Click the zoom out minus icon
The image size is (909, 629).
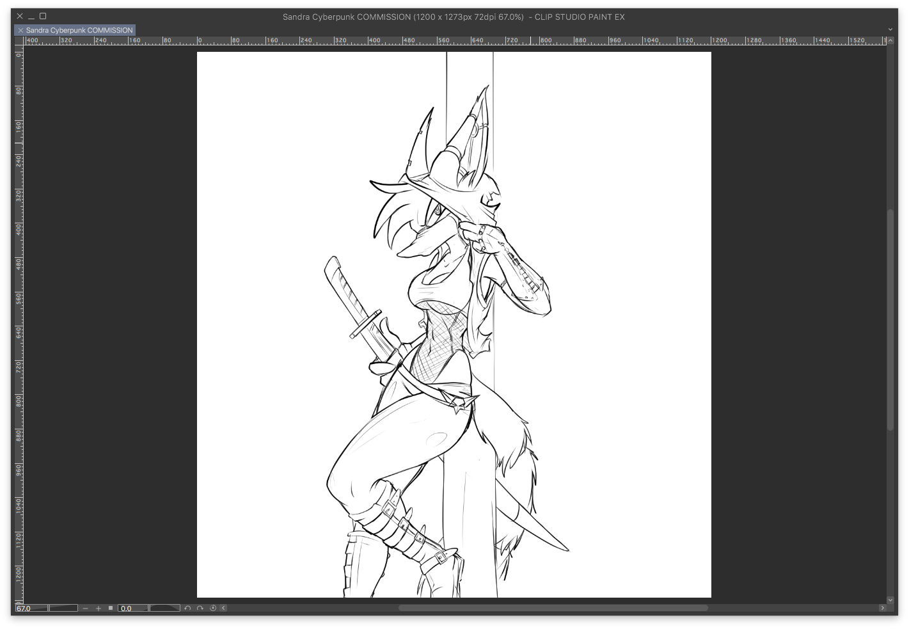click(86, 609)
